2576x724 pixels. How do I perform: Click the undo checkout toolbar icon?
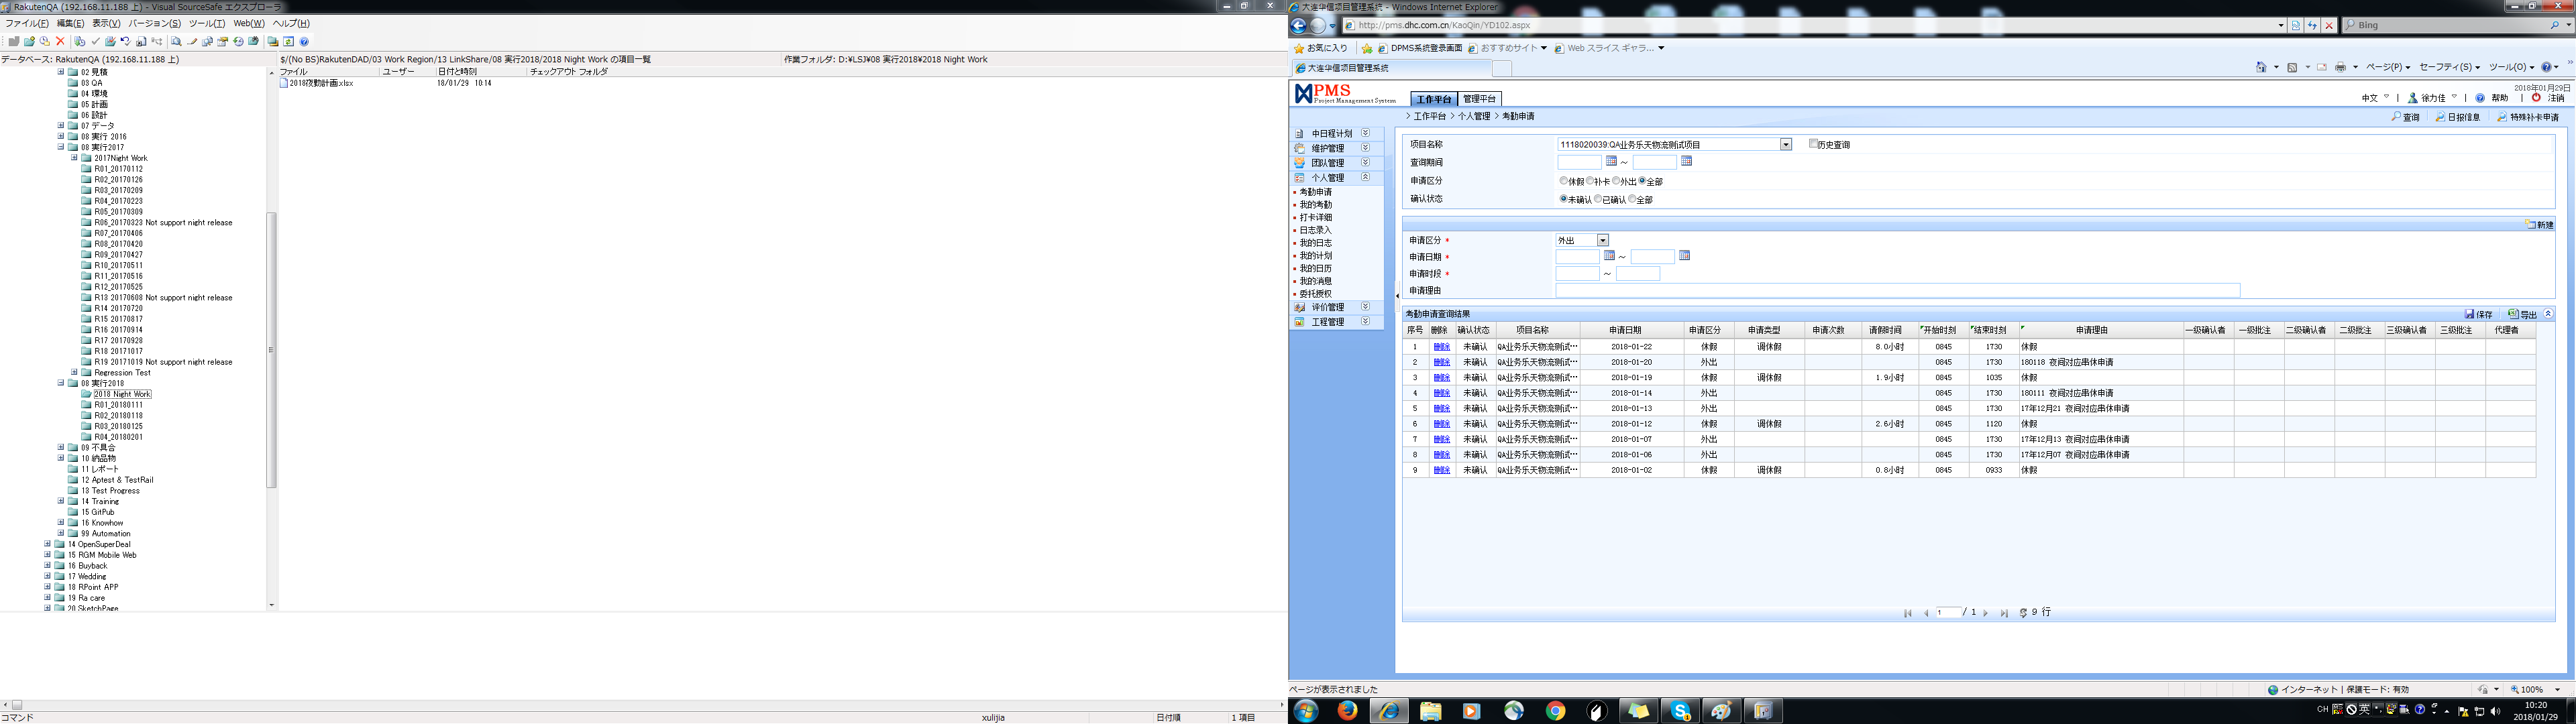[x=125, y=42]
